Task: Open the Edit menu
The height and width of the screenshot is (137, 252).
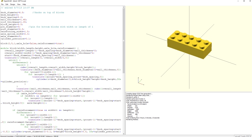Action: click(x=7, y=4)
